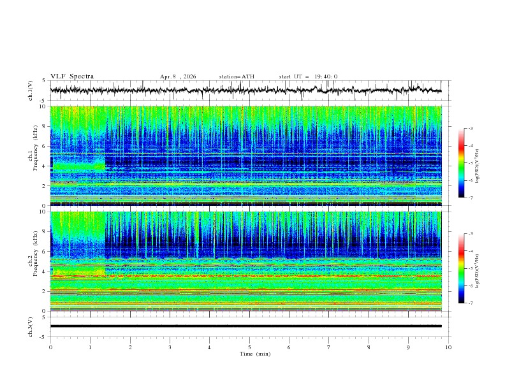Viewport: 505px width, 390px height.
Task: Click the upper log(PSD) color bar label
Action: click(x=478, y=166)
